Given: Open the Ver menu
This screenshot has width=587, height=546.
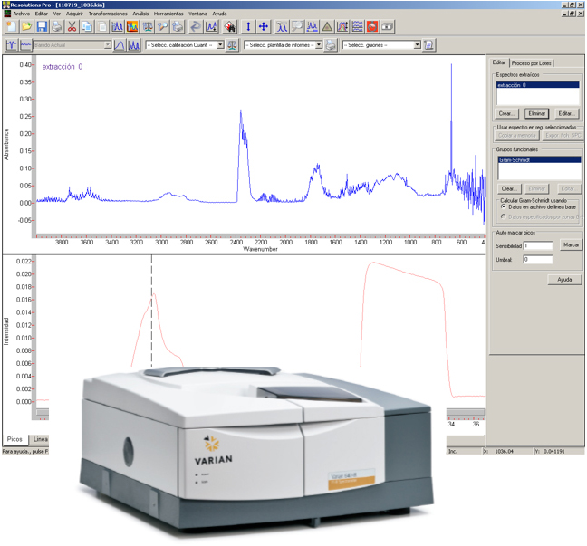Looking at the screenshot, I should tap(56, 14).
